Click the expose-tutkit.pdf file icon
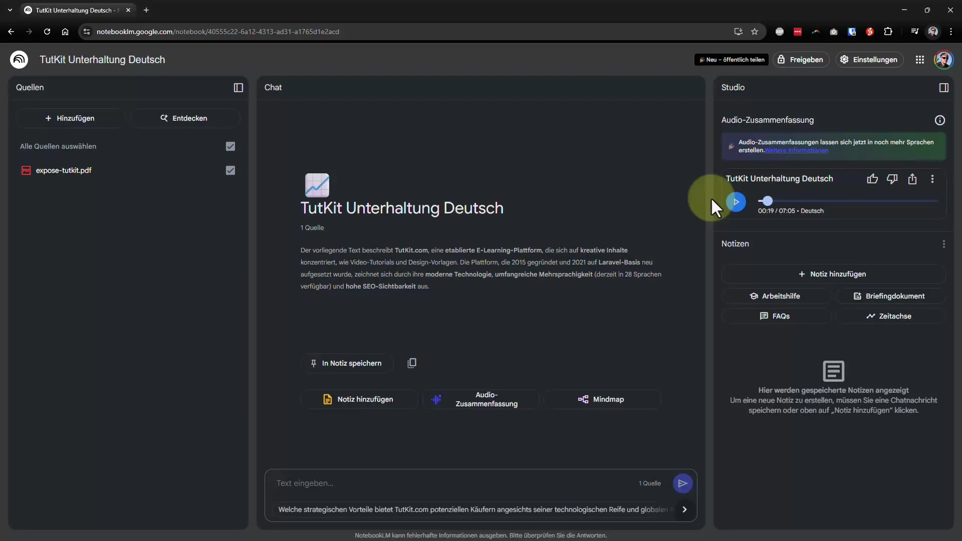 coord(26,170)
